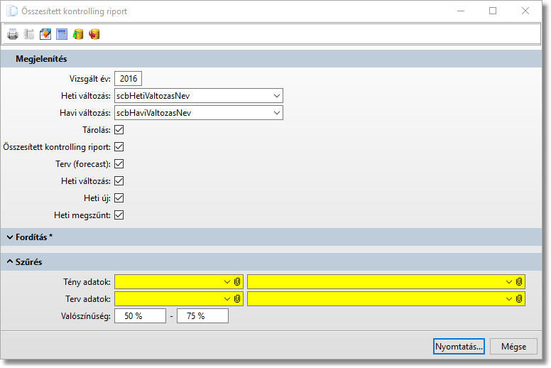The height and width of the screenshot is (368, 551).
Task: Click paperclip icon on first Terv adatok field
Action: pyautogui.click(x=237, y=299)
